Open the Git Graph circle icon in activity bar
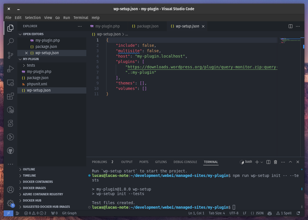The width and height of the screenshot is (308, 220). (x=10, y=137)
